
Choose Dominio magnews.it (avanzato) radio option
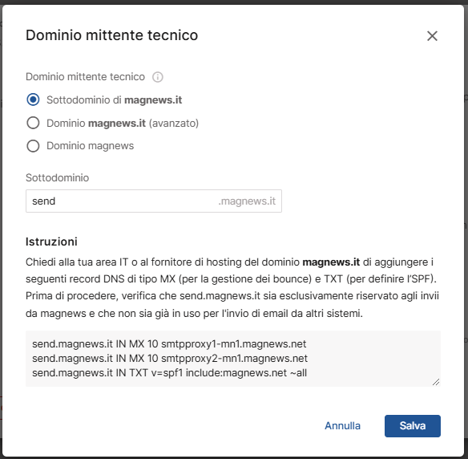click(x=33, y=123)
